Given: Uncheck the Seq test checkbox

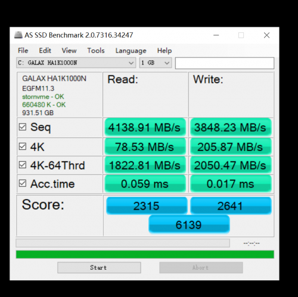Looking at the screenshot, I should click(23, 127).
